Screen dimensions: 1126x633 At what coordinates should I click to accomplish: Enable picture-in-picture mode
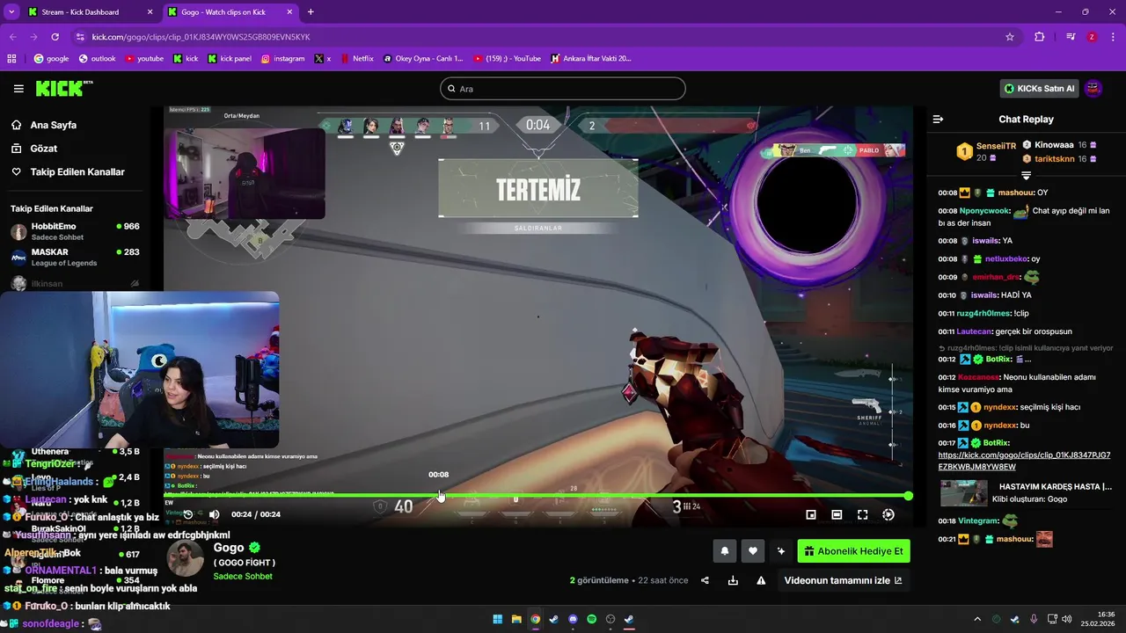811,514
